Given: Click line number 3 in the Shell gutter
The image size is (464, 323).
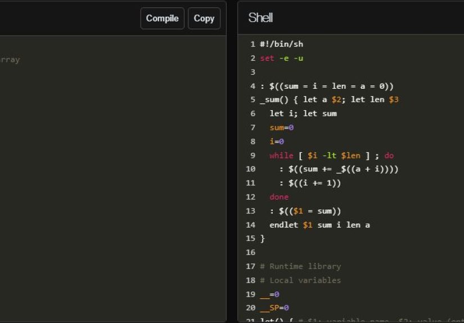Looking at the screenshot, I should (253, 72).
